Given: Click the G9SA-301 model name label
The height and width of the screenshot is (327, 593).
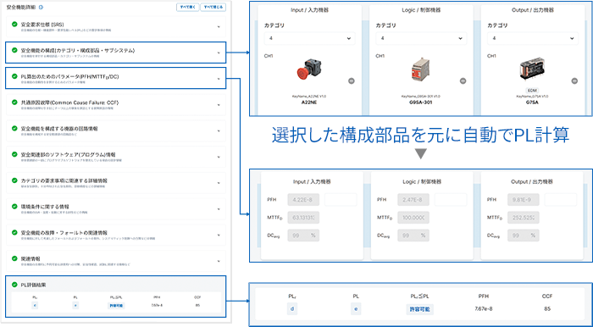Looking at the screenshot, I should [420, 102].
